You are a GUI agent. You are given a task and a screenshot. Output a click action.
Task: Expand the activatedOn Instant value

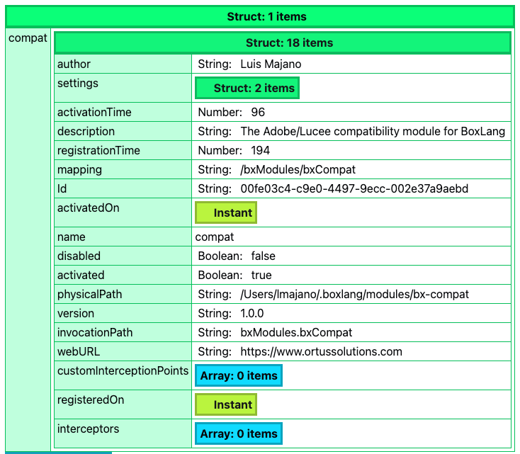pos(226,212)
